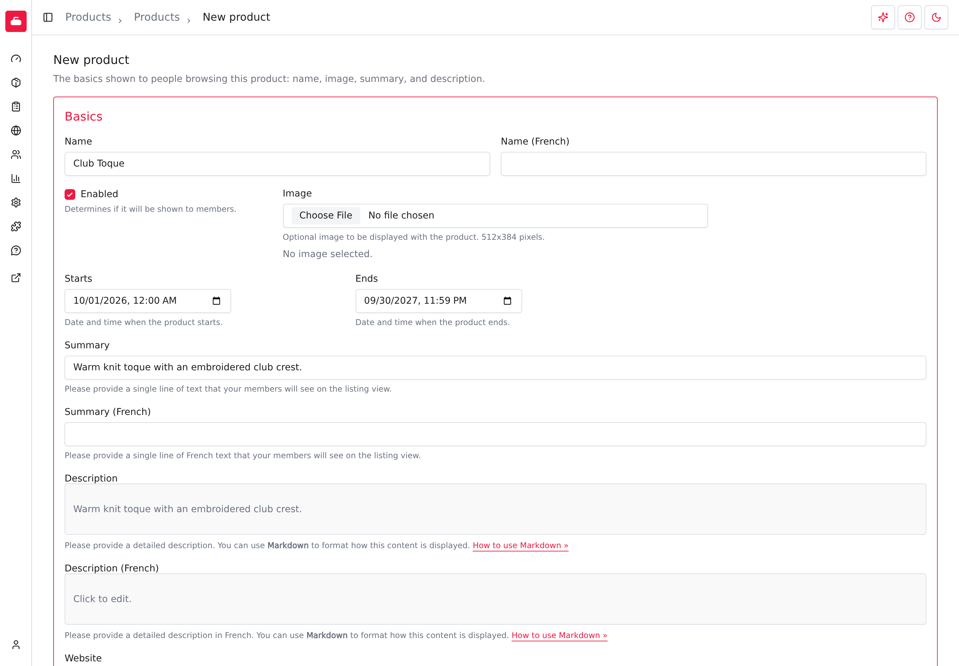Open the products box icon in sidebar

coord(16,83)
